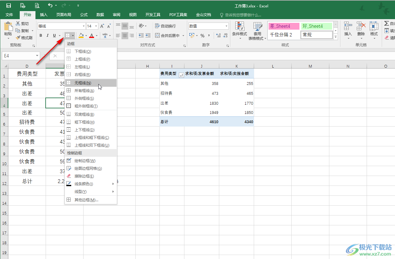Screen dimensions: 395x259
Task: Click the Undo arrow icon
Action: [50, 6]
